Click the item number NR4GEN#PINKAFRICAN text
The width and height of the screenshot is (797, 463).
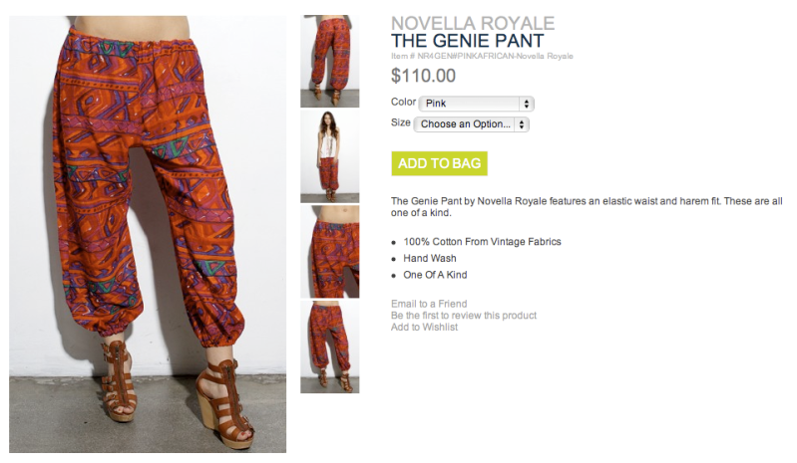point(482,56)
